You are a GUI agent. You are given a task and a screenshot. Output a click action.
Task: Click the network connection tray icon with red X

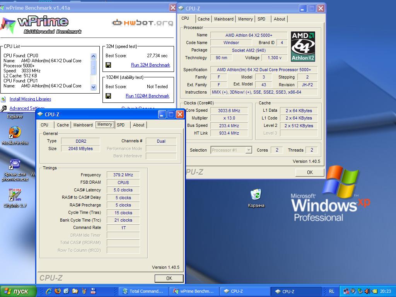coord(346,291)
